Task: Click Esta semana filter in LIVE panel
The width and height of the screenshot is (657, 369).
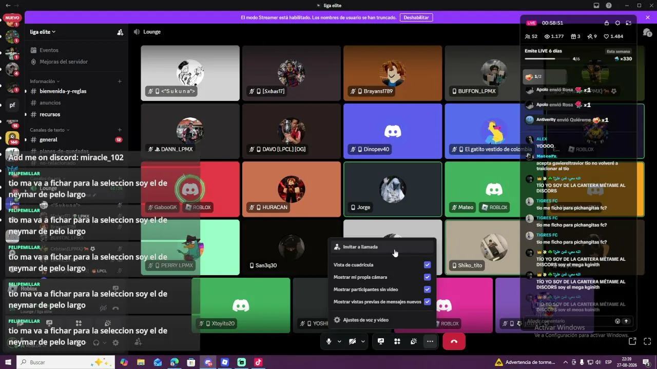Action: (x=619, y=51)
